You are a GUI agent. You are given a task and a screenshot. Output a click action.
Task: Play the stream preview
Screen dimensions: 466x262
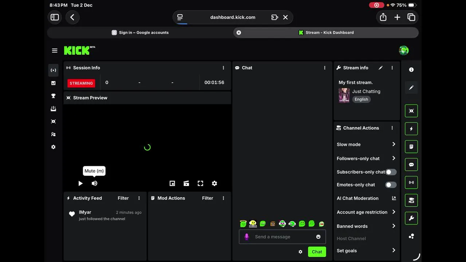coord(80,183)
